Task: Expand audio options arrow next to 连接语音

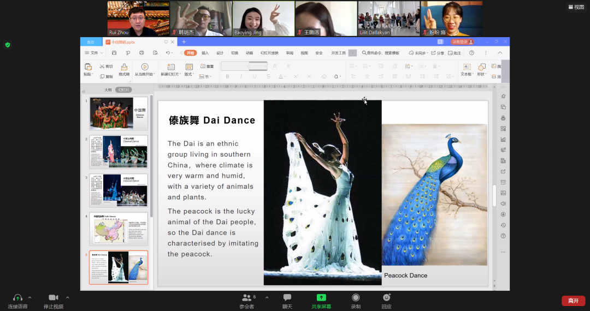Action: [29, 297]
